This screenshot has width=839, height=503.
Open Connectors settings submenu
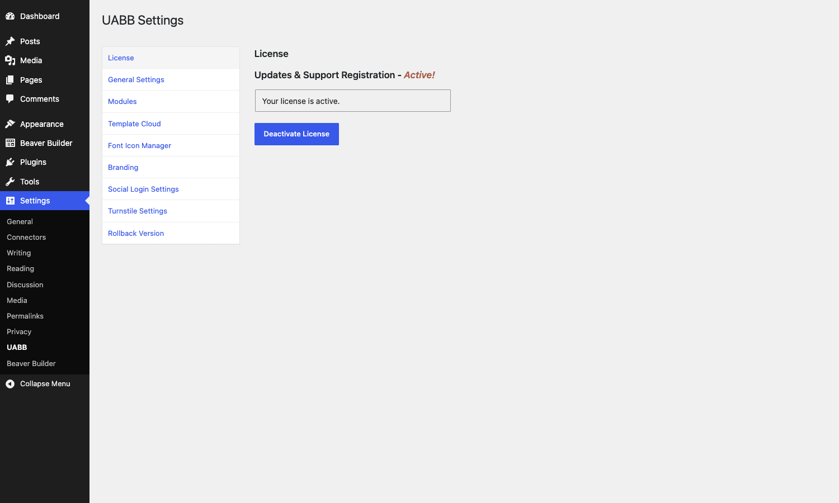pos(26,238)
